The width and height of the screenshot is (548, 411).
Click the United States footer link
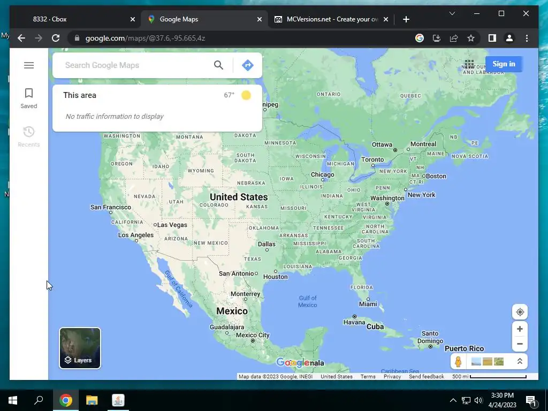tap(336, 376)
